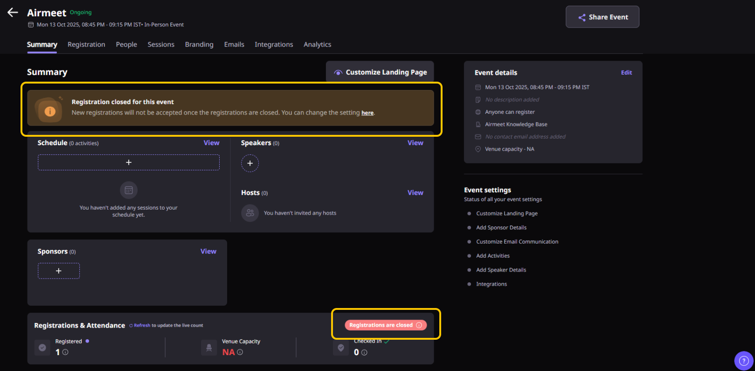Add a speaker using the round plus icon

pos(250,163)
